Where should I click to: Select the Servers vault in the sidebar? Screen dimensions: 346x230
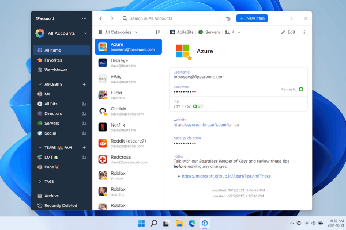[52, 122]
